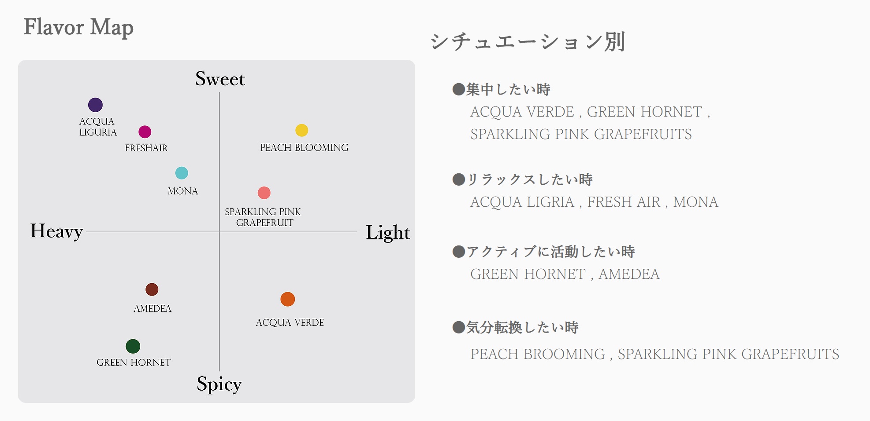870x421 pixels.
Task: Click the GREEN HORNET map label text
Action: tap(134, 362)
